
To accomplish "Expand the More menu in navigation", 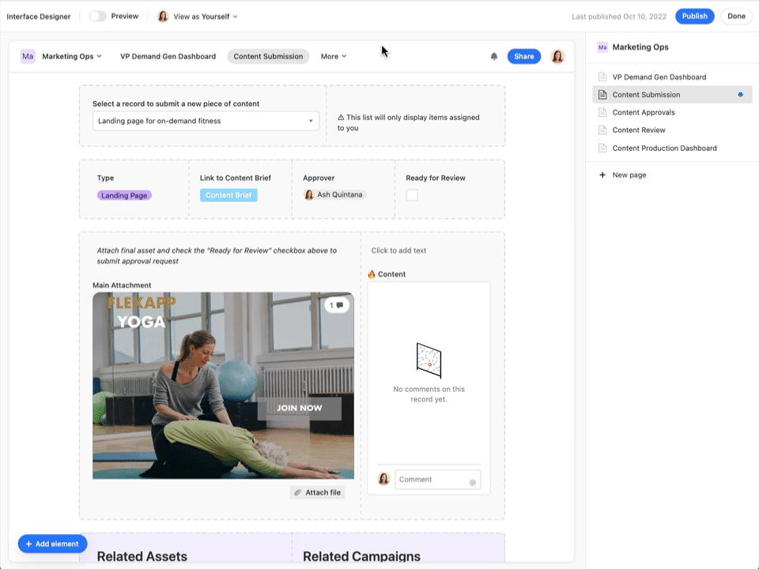I will [333, 56].
